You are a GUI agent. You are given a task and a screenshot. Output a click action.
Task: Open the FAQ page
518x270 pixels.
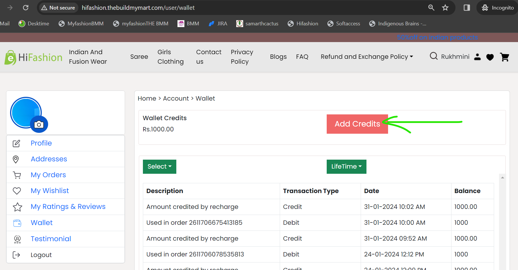[x=302, y=57]
